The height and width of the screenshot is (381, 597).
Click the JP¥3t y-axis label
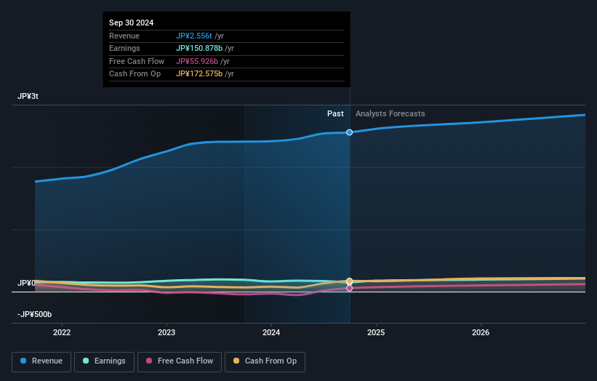coord(28,96)
